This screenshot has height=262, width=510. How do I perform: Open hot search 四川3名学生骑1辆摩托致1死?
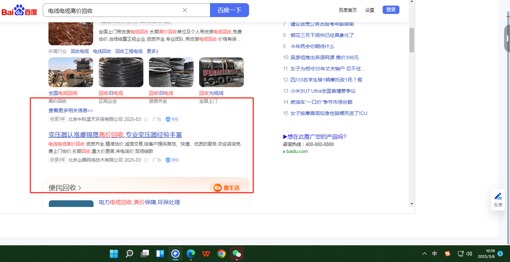tap(326, 80)
